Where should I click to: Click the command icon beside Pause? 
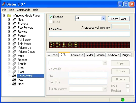click(14, 36)
